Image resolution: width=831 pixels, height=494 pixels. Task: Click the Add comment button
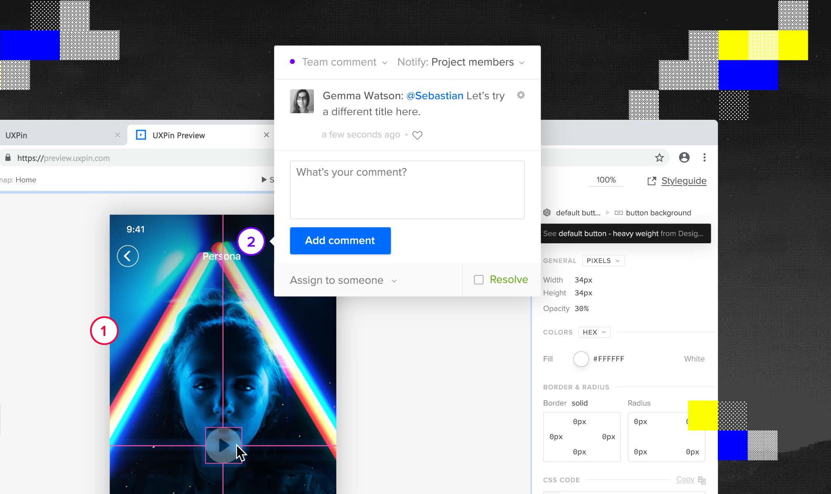(x=340, y=241)
